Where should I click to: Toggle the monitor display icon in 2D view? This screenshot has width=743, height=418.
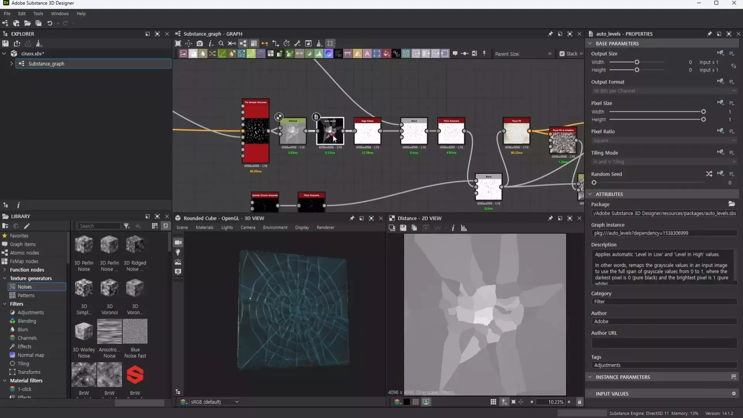pyautogui.click(x=426, y=402)
